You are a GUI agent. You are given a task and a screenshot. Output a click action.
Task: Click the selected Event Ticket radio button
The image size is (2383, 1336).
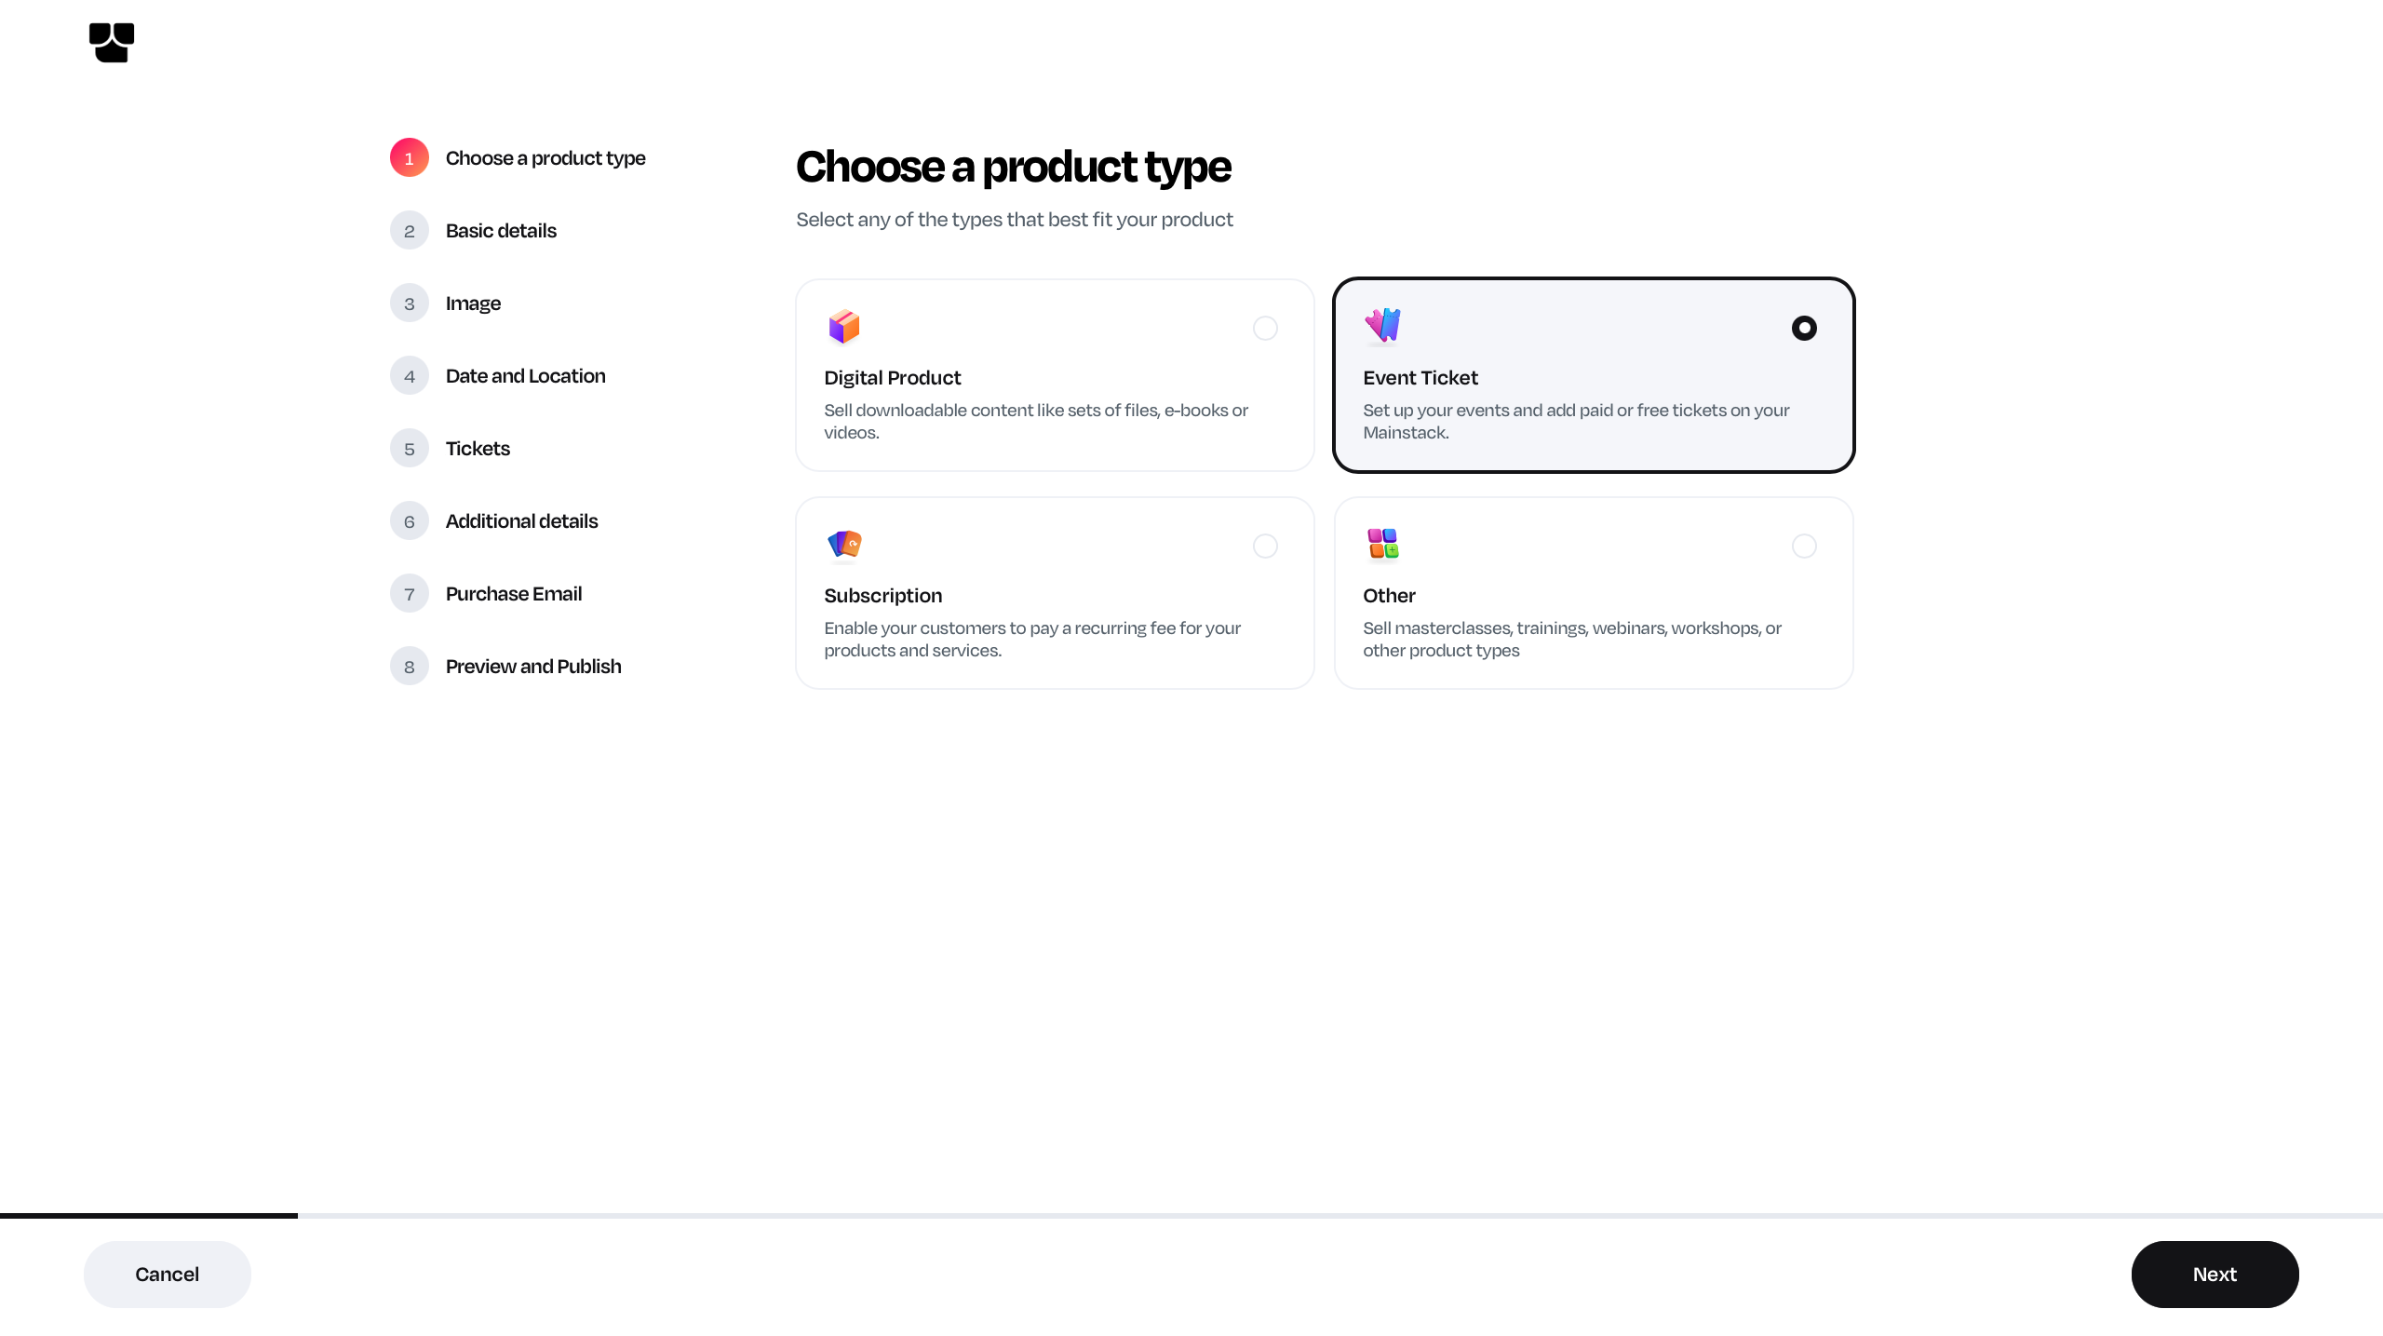1804,328
